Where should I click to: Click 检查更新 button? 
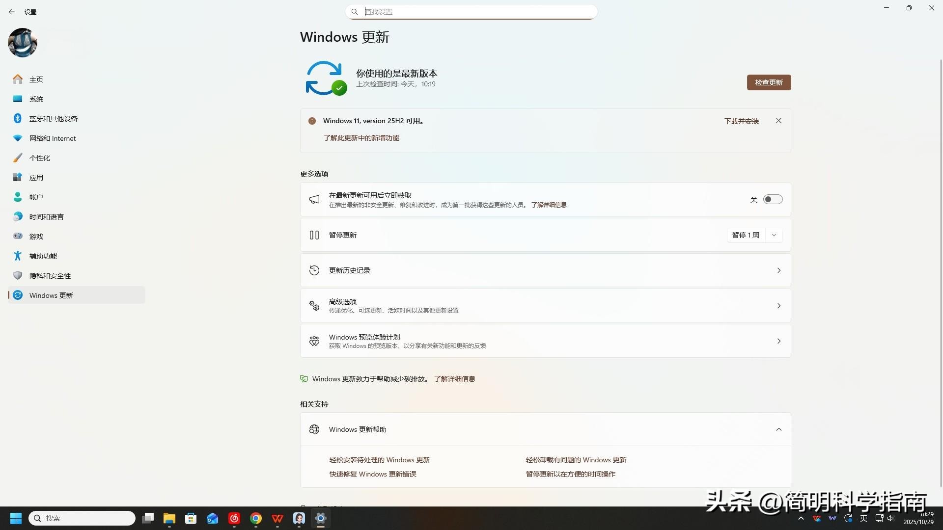tap(769, 82)
